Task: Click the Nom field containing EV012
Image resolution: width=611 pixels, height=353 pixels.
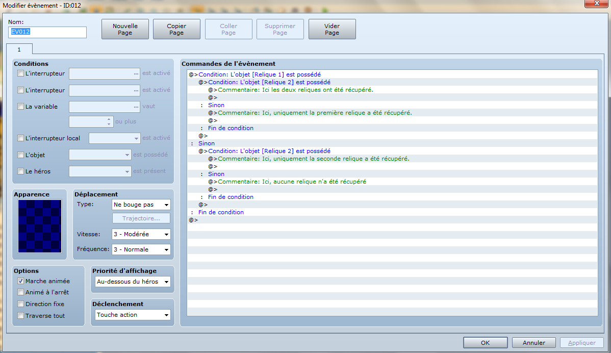Action: (47, 32)
